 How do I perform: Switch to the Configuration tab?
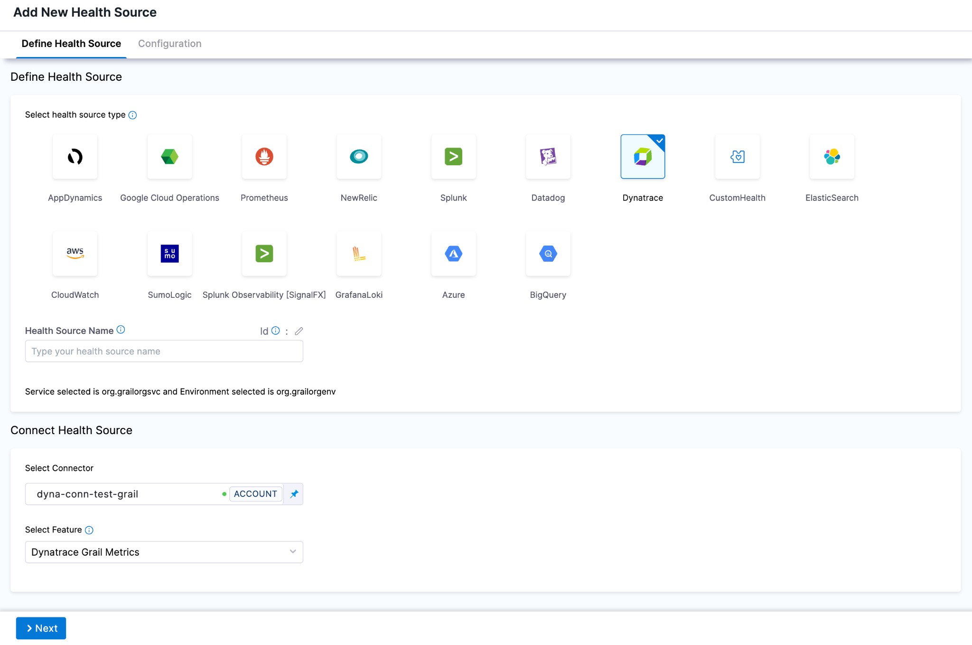click(169, 43)
